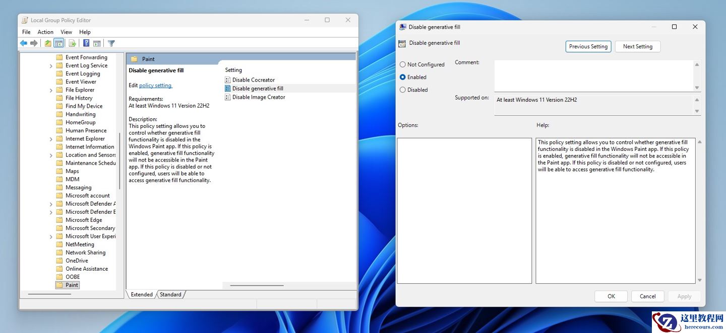Viewport: 726px width, 333px height.
Task: Select the Not Configured radio button
Action: [x=402, y=64]
